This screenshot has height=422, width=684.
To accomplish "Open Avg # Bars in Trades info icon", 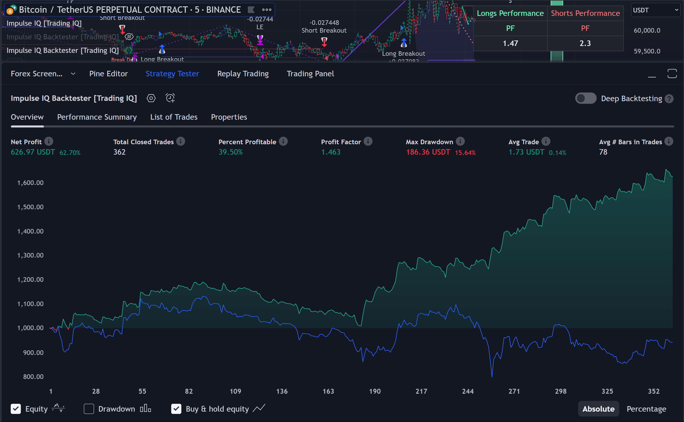I will (669, 141).
